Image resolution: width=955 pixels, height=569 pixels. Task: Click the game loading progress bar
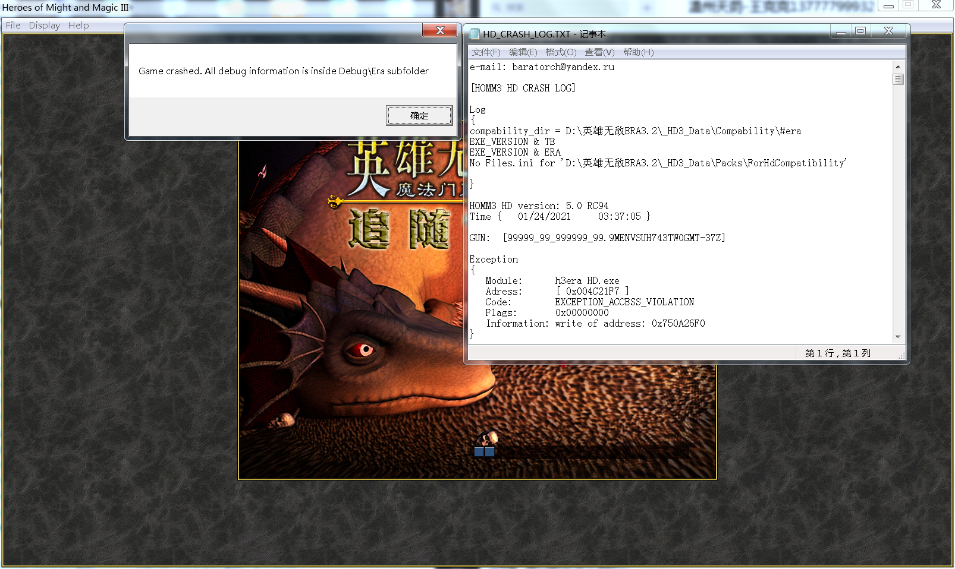click(582, 452)
